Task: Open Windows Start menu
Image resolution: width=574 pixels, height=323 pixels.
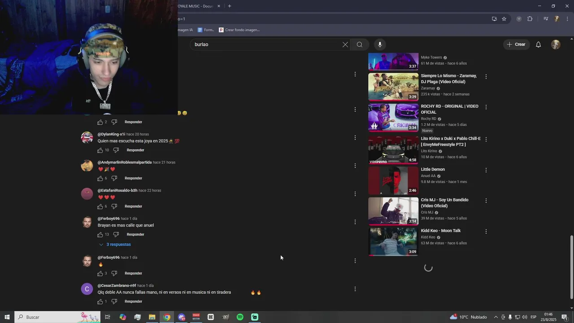Action: [7, 317]
